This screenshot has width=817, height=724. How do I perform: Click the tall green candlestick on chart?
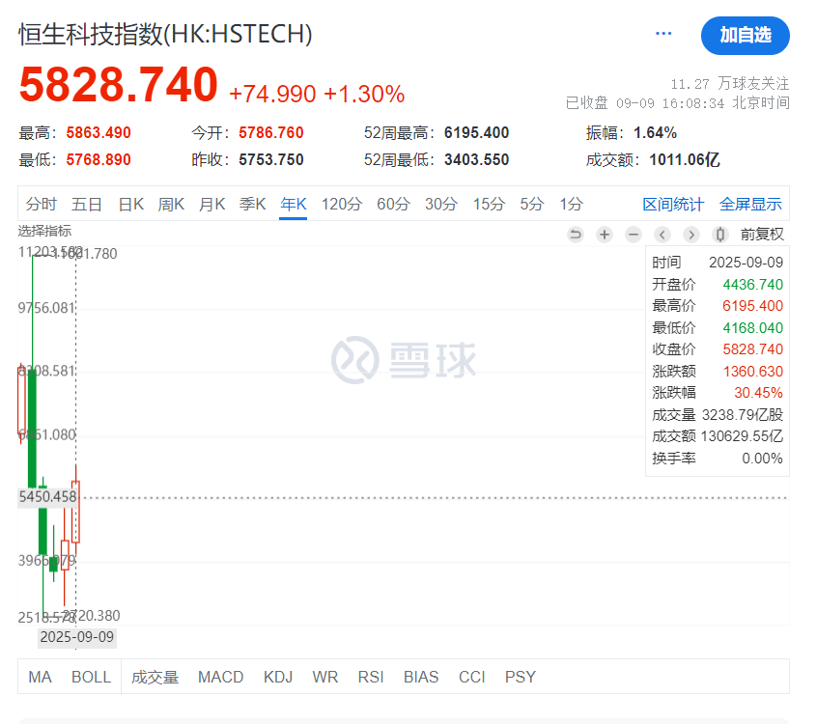[x=32, y=429]
